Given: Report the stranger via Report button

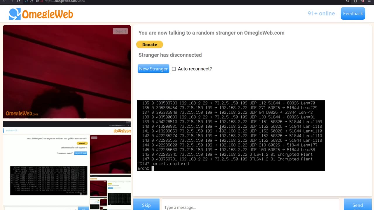Looking at the screenshot, I should point(120,31).
